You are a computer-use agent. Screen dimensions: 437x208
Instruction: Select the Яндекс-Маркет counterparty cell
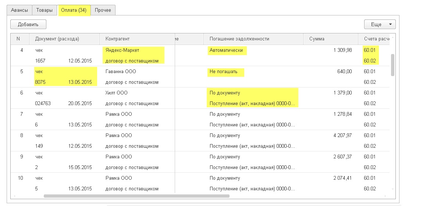[x=122, y=50]
